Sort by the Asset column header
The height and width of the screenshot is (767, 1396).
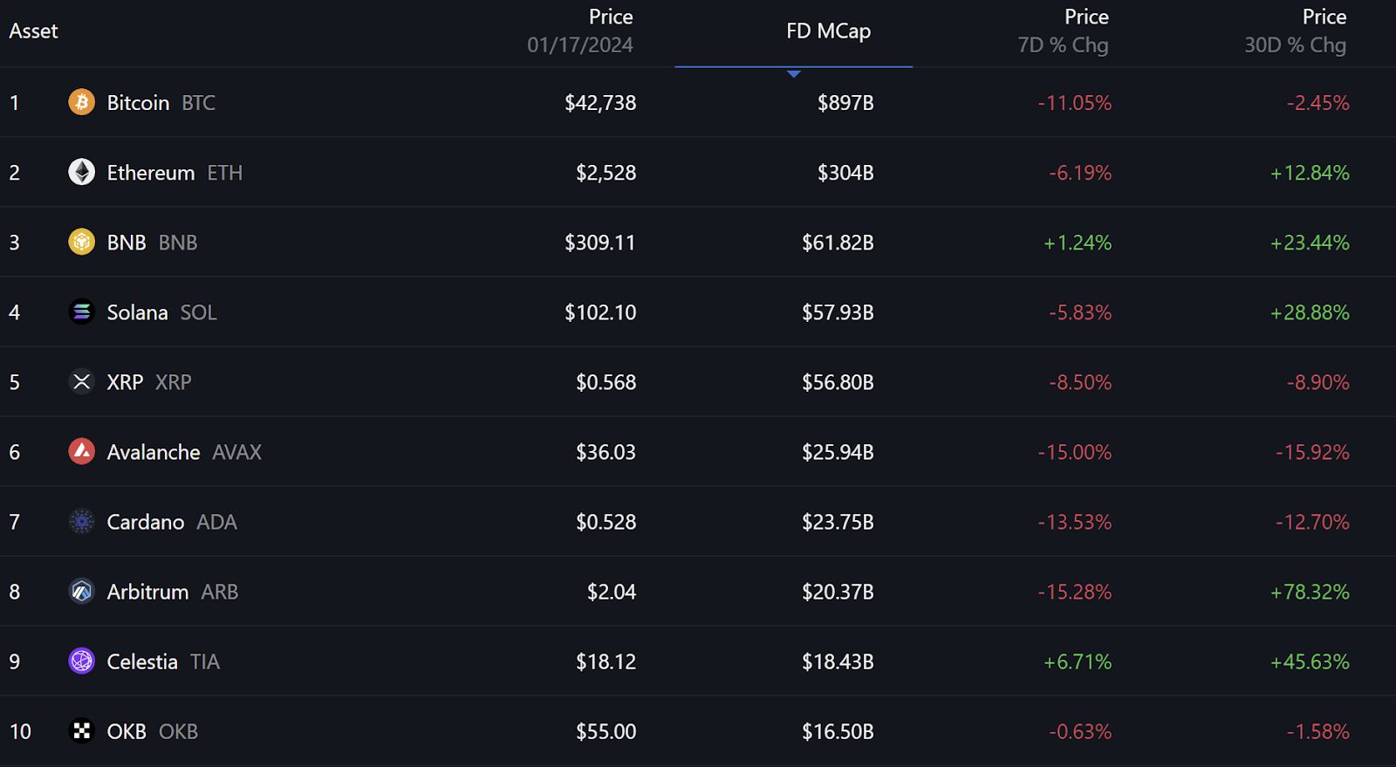click(x=33, y=31)
